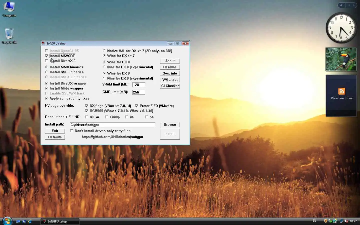Click SoftGPU setup title bar icon
The width and height of the screenshot is (360, 225).
pos(43,43)
